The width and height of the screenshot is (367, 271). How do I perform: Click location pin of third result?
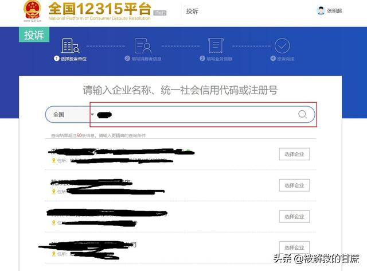coord(53,223)
